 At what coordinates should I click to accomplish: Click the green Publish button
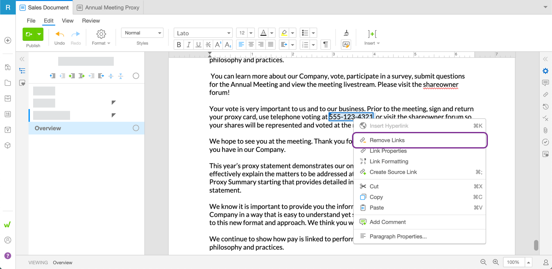(29, 34)
